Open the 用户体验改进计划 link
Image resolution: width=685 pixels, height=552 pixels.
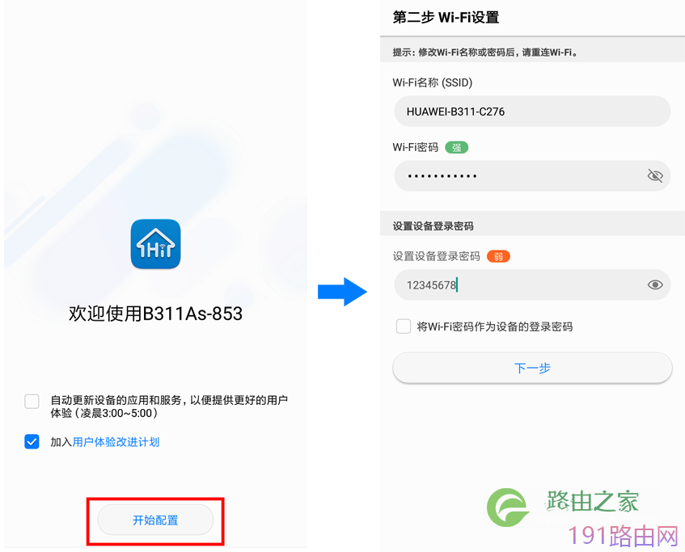[116, 442]
